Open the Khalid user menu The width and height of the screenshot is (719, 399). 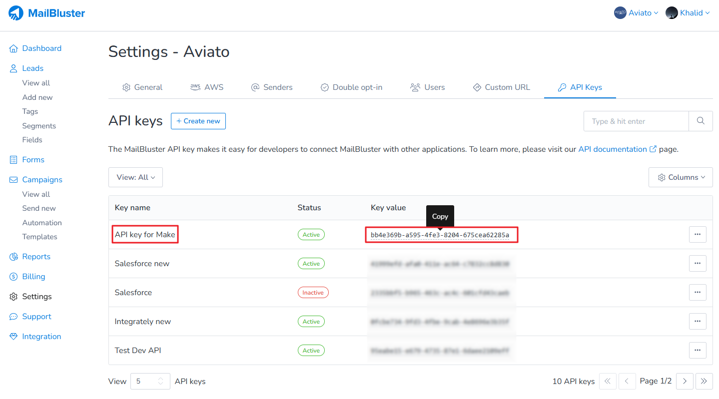tap(688, 13)
